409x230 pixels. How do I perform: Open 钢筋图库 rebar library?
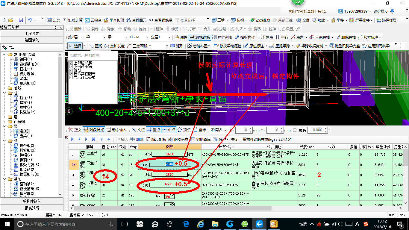201,139
